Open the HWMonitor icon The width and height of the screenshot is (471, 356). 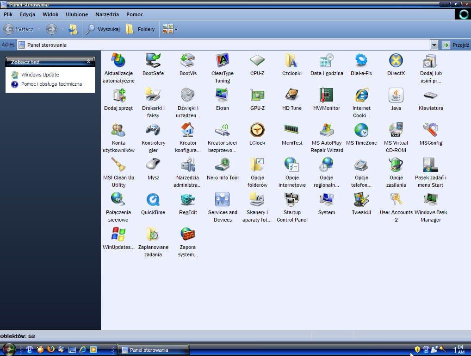pyautogui.click(x=327, y=99)
